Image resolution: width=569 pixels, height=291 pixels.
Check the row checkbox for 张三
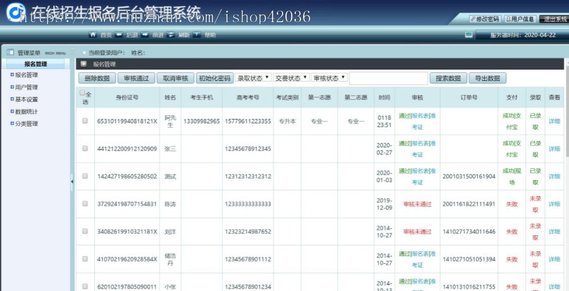pyautogui.click(x=85, y=149)
